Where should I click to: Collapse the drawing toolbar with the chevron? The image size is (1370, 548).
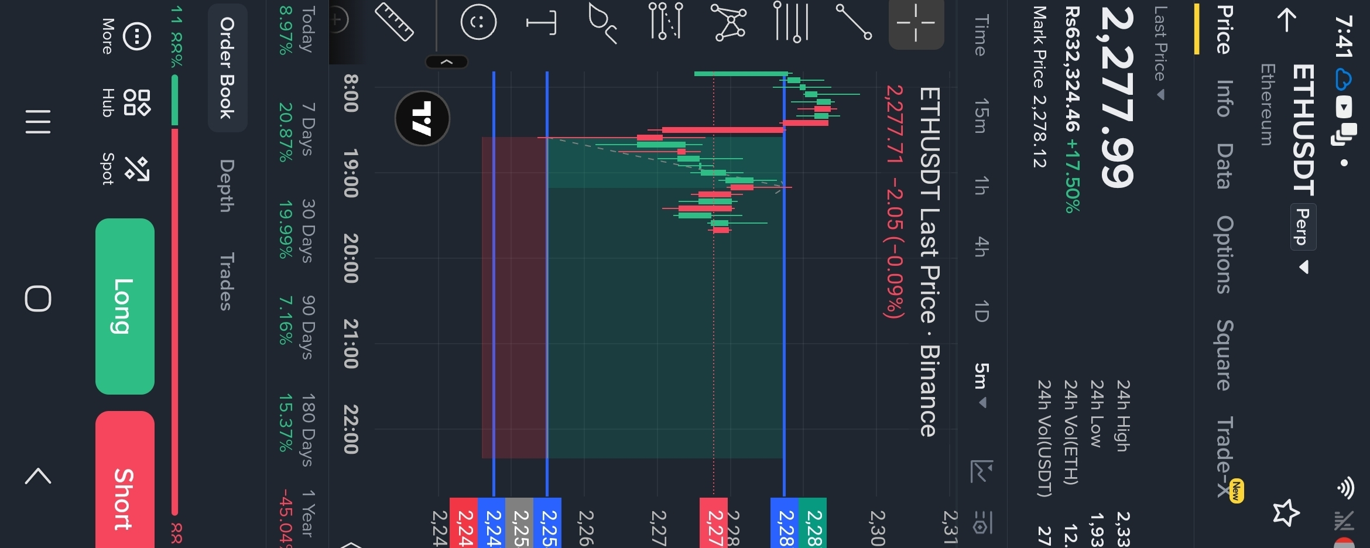(x=446, y=61)
